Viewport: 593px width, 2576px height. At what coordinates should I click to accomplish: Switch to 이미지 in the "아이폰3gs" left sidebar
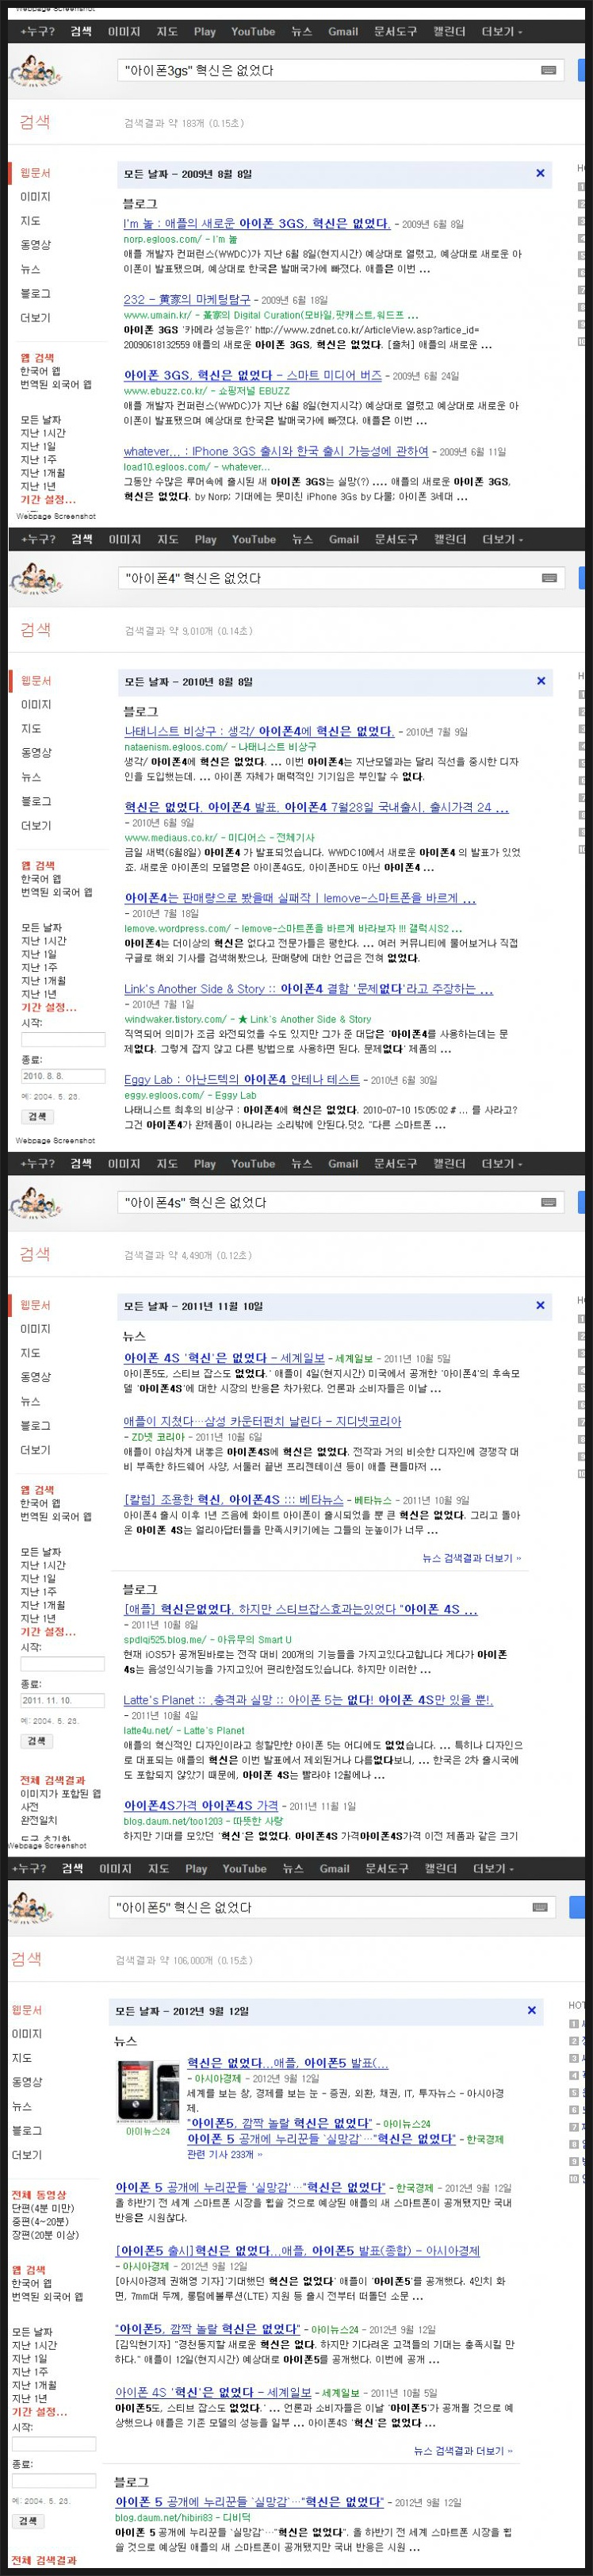coord(35,197)
